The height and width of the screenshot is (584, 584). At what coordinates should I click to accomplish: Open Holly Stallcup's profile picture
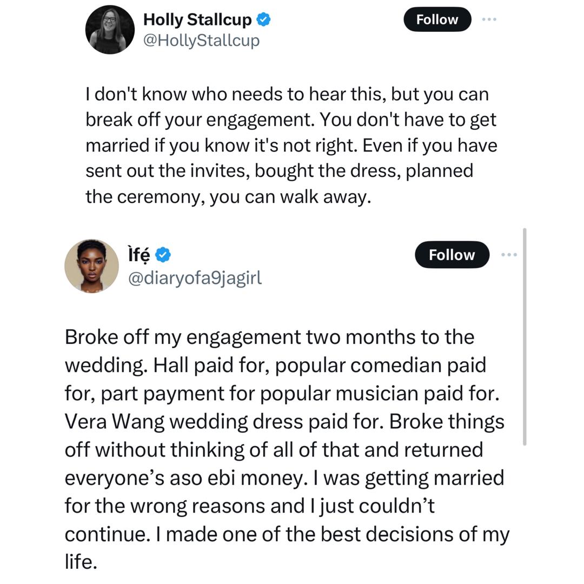click(110, 30)
